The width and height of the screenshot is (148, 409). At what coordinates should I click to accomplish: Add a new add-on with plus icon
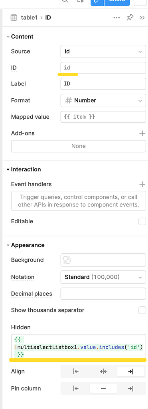[x=142, y=133]
